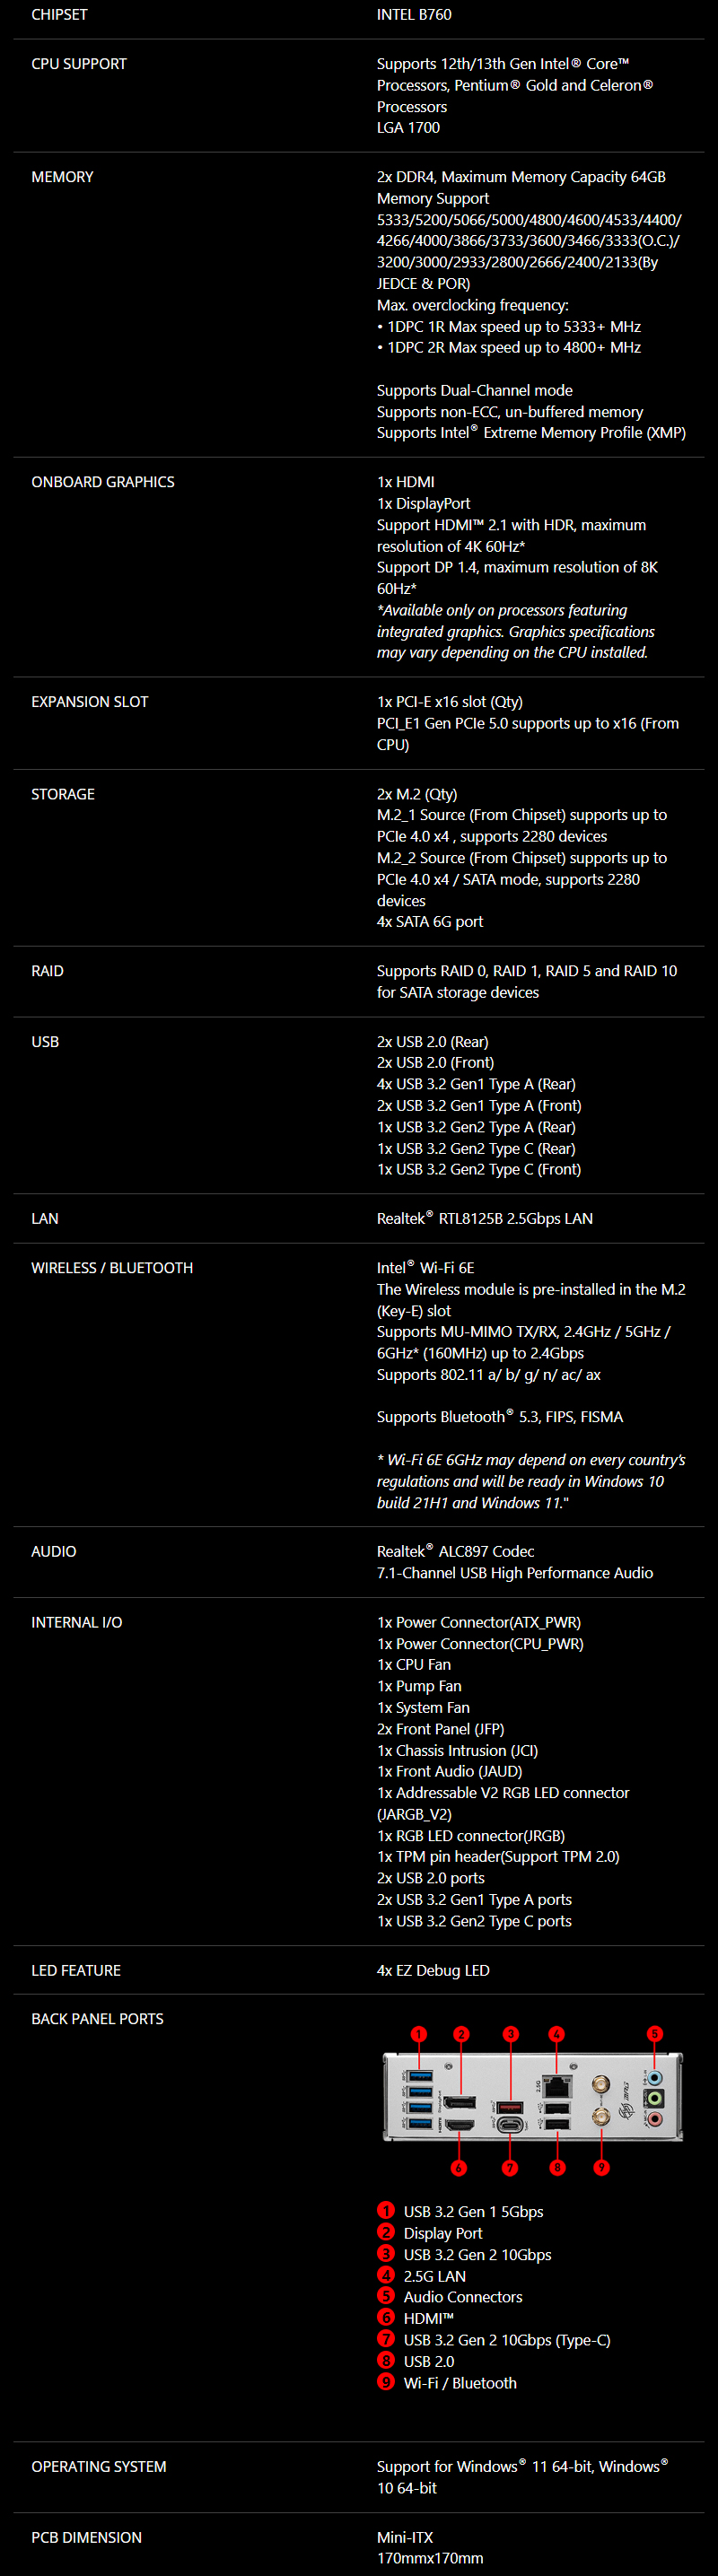Click the HDMI port in the back panel image
Screen dimensions: 718x2576
pyautogui.click(x=459, y=2125)
